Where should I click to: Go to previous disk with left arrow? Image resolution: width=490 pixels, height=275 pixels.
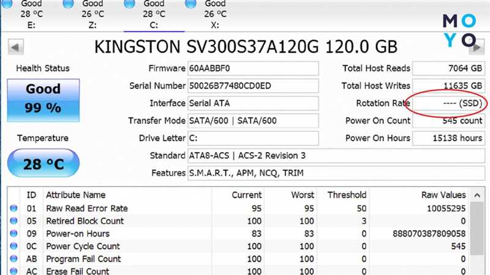[x=16, y=48]
